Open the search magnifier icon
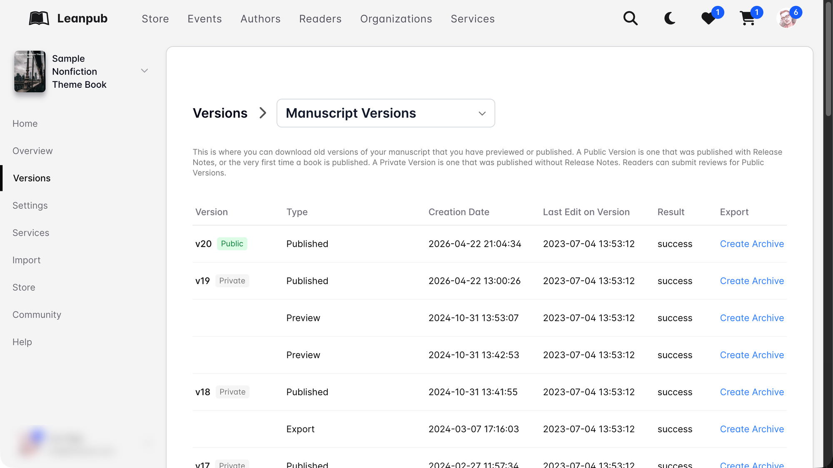 [x=630, y=18]
